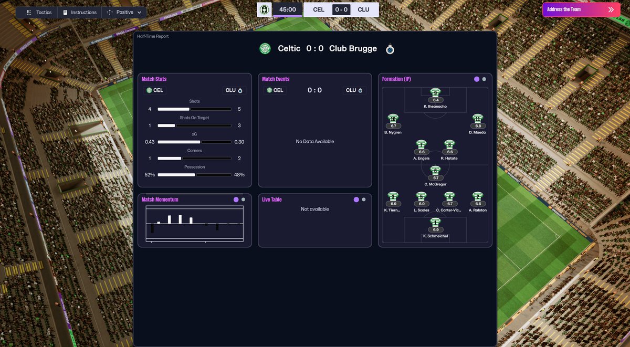Click Address the Team button
Screen dimensions: 630x347
[x=581, y=9]
